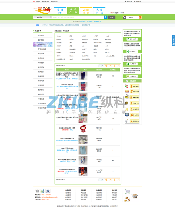Open the category dropdown in search bar

click(x=43, y=17)
